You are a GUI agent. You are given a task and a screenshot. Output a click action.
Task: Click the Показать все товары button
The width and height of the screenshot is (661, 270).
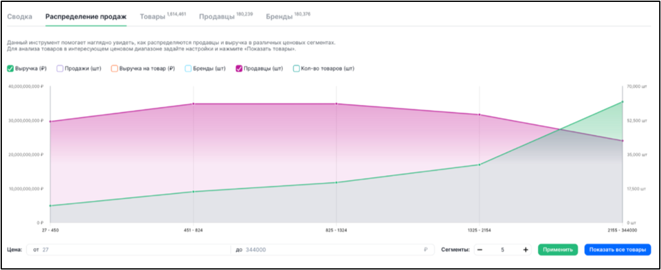617,249
